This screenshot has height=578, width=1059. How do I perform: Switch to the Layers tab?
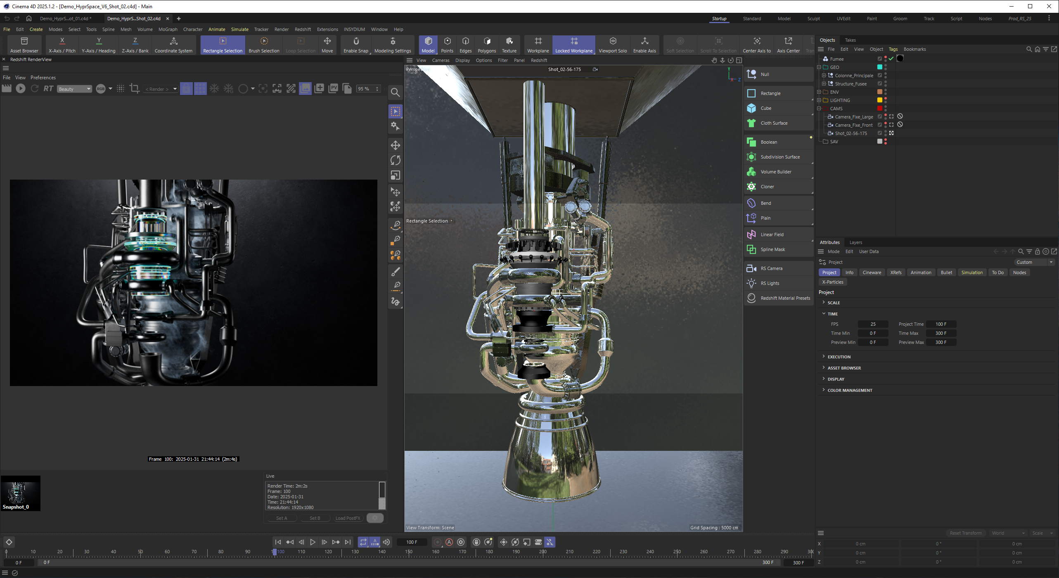[855, 242]
